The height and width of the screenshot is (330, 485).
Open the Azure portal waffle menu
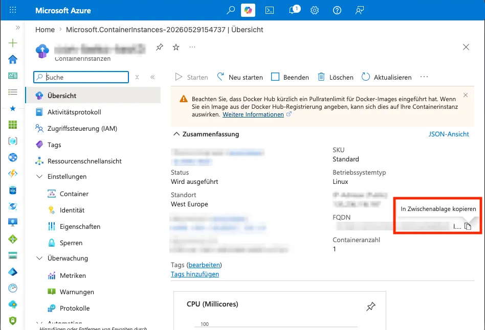click(x=13, y=10)
